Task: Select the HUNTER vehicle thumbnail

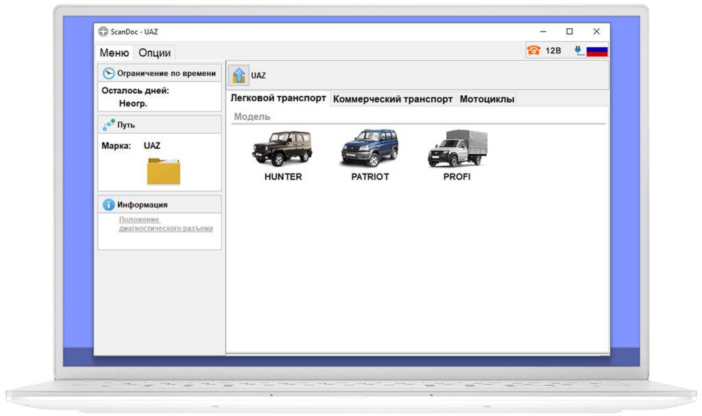Action: 282,149
